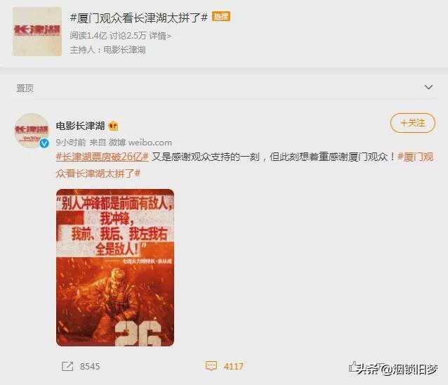Click the repost share icon
This screenshot has height=385, width=448.
67,366
